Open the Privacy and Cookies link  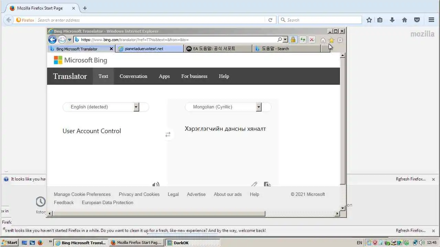[139, 194]
